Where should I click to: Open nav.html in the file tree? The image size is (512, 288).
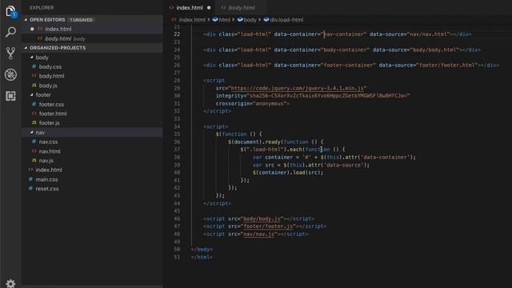tap(50, 151)
